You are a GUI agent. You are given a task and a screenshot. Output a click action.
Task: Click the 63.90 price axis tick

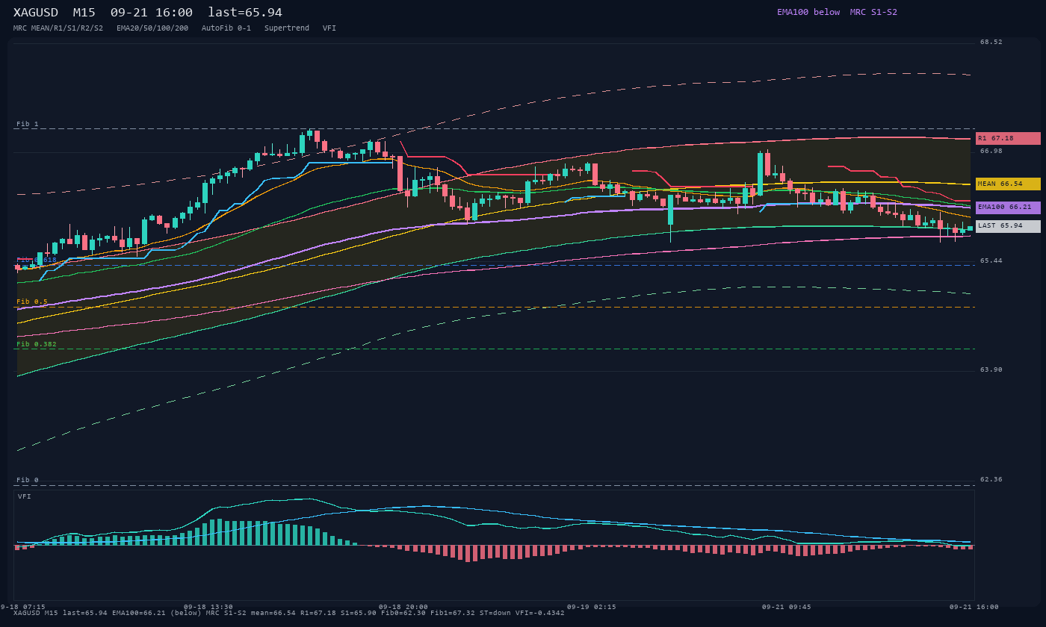(991, 369)
